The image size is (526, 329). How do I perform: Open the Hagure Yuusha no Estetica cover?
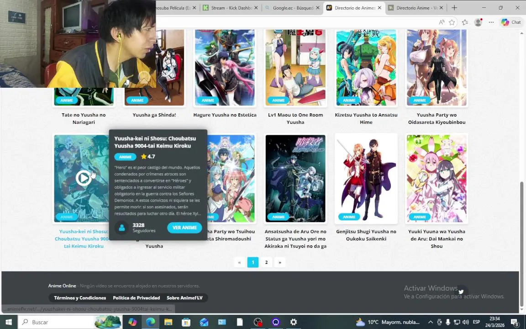tap(225, 67)
